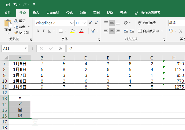
Task: Switch to the 审阅 tab
Action: pyautogui.click(x=96, y=13)
